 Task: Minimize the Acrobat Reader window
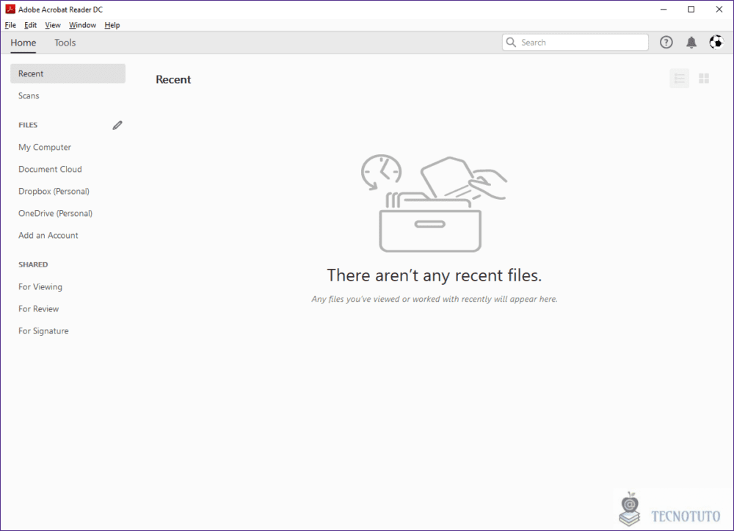[664, 10]
